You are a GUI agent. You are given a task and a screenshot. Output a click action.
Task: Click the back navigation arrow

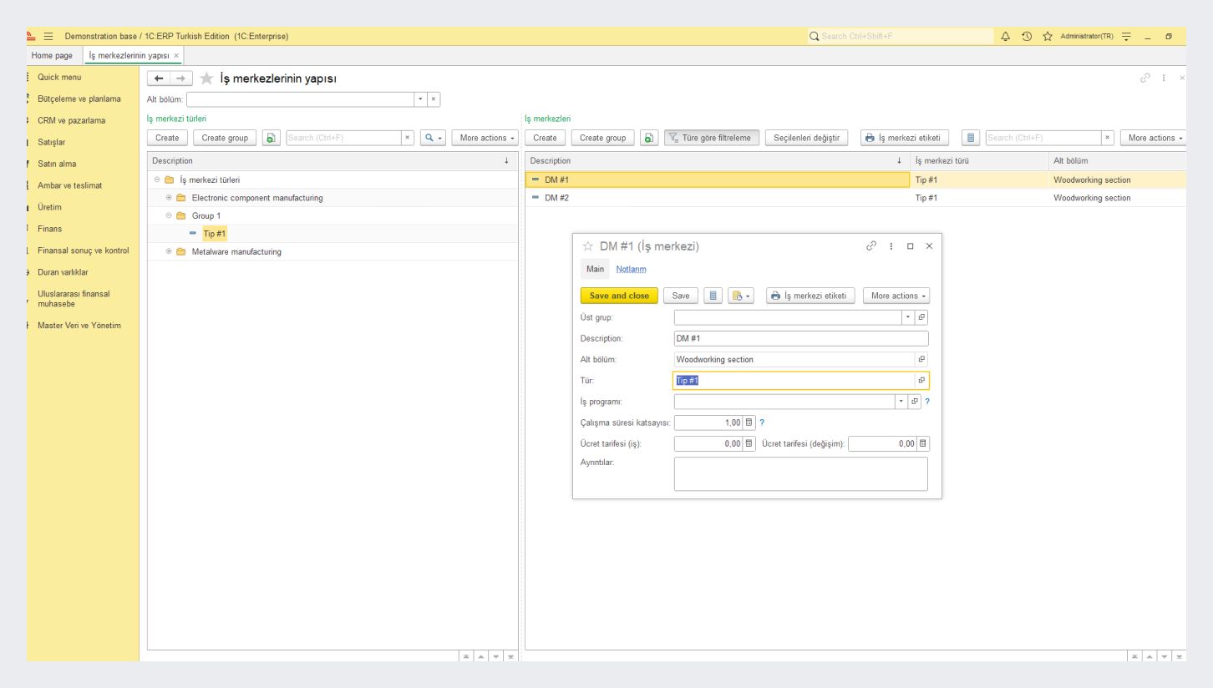pos(160,78)
